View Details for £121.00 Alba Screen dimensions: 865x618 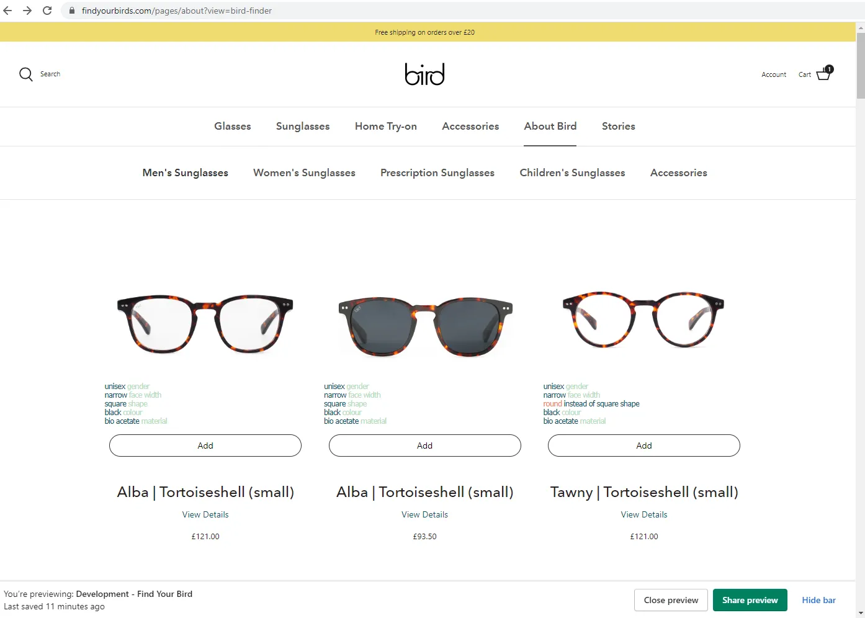pyautogui.click(x=205, y=514)
